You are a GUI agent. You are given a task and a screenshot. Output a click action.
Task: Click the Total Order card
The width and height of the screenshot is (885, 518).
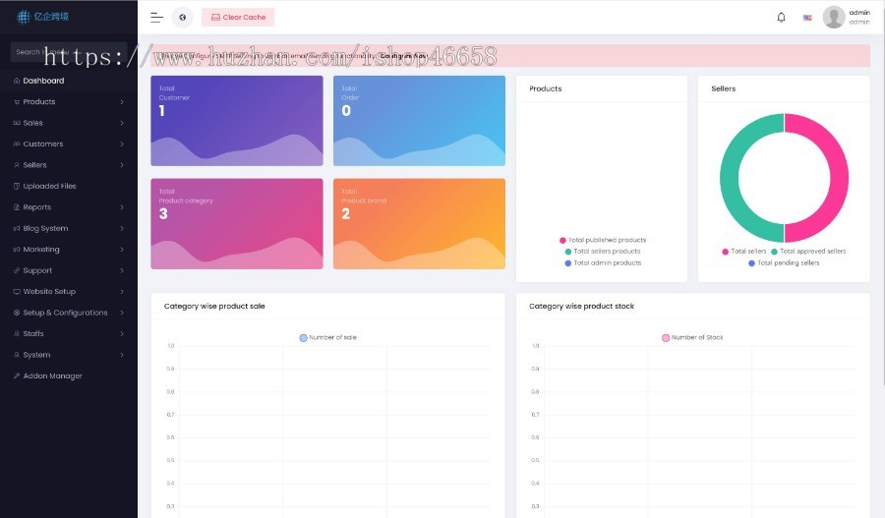point(419,121)
